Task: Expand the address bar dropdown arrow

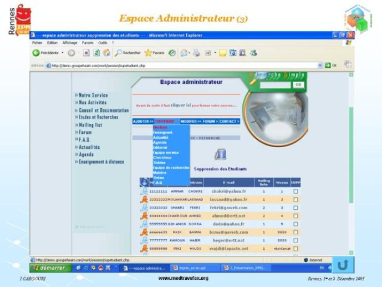Action: click(320, 66)
